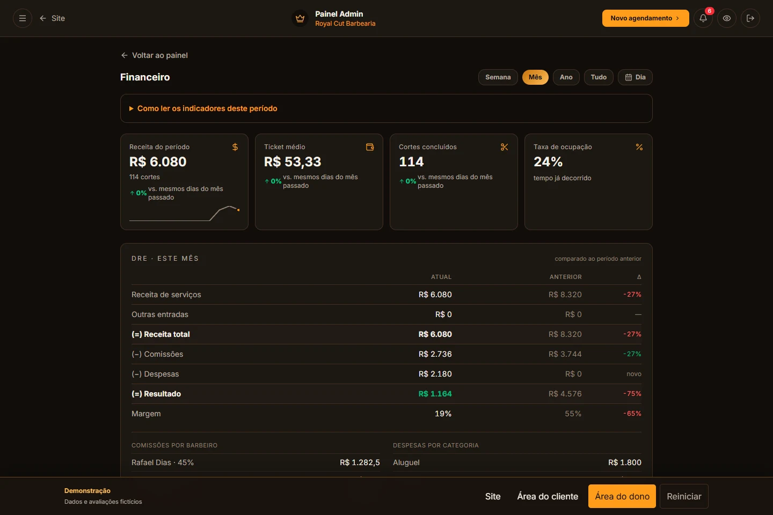773x515 pixels.
Task: Click (=) Receita total row label
Action: coord(161,334)
